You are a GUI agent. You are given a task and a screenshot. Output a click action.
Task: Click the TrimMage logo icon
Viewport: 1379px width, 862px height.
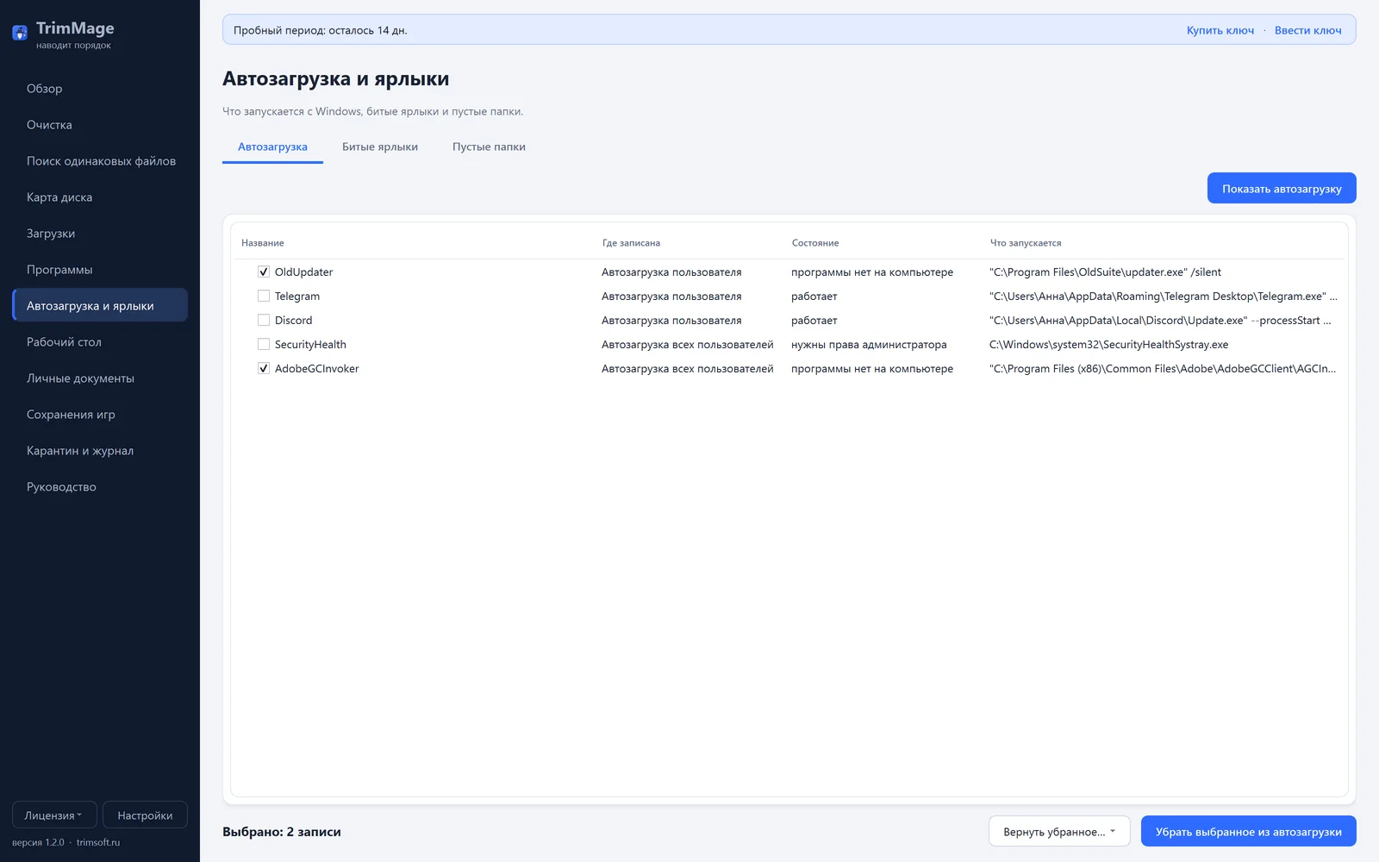[x=20, y=34]
